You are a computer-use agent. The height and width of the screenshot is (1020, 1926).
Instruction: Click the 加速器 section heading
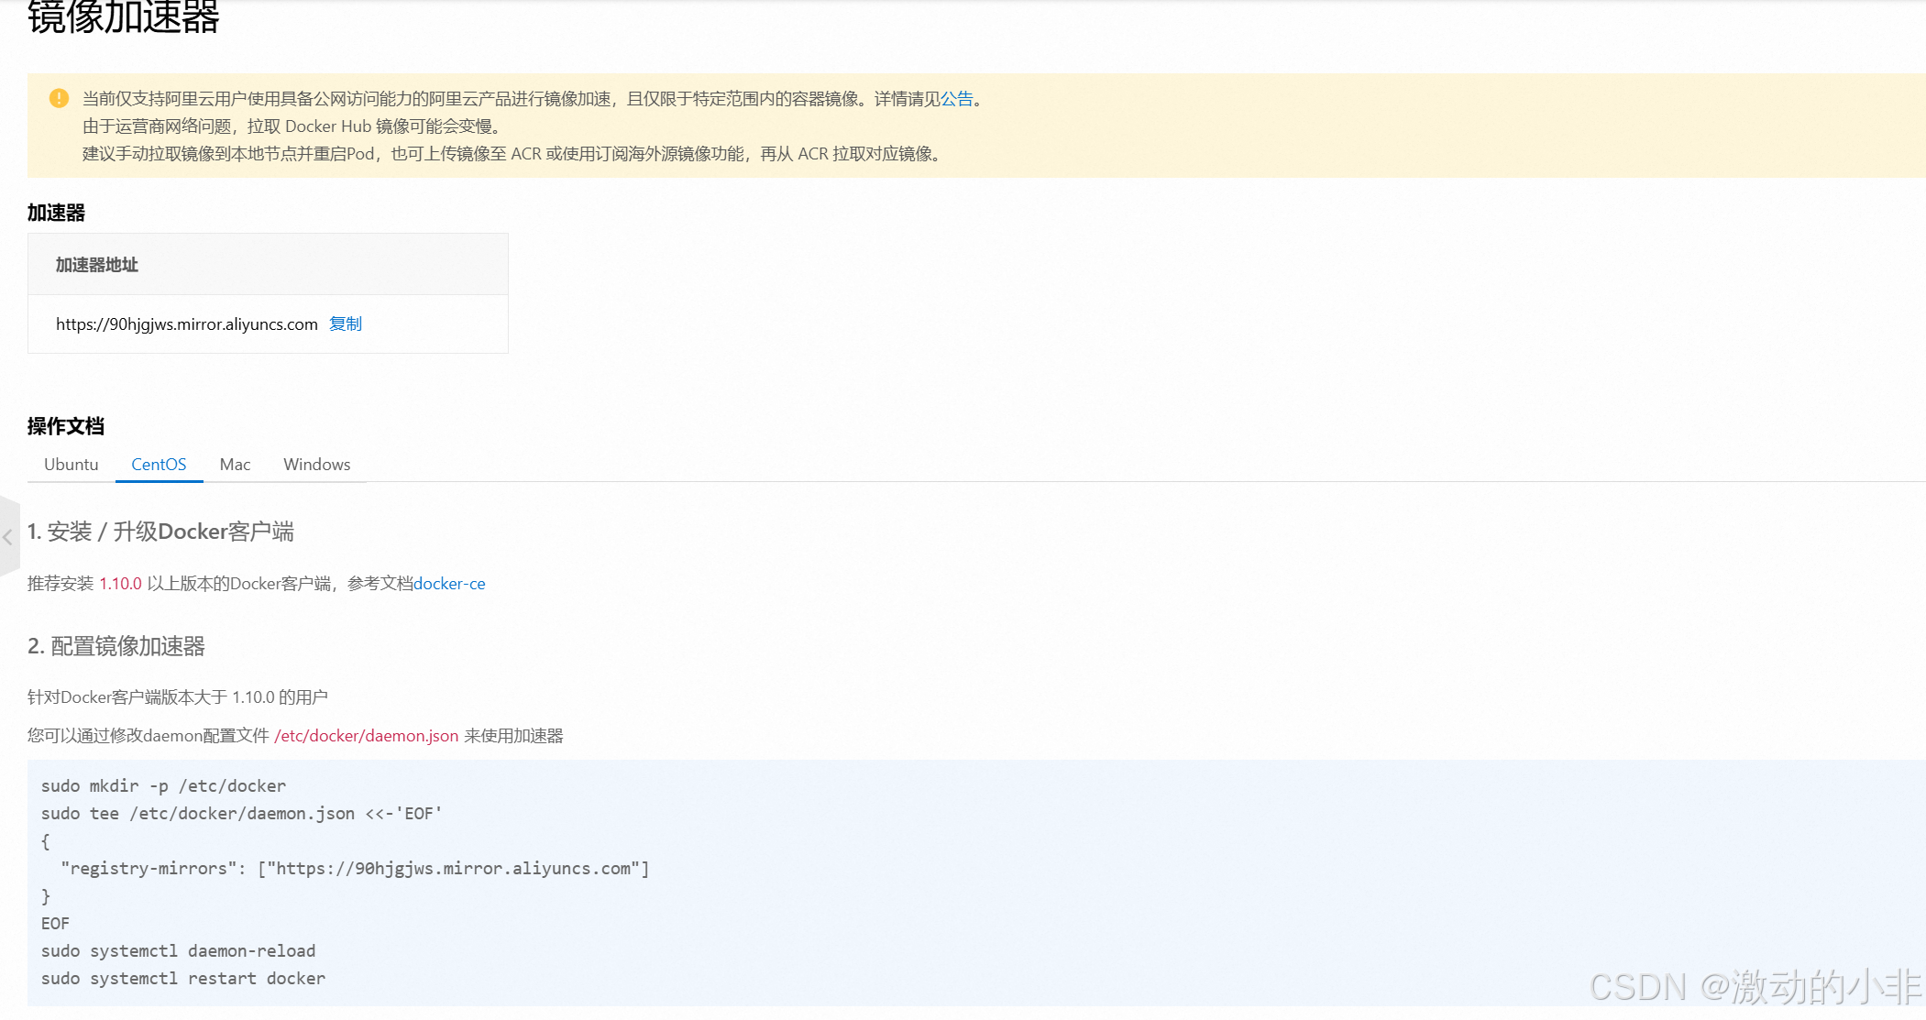click(56, 213)
